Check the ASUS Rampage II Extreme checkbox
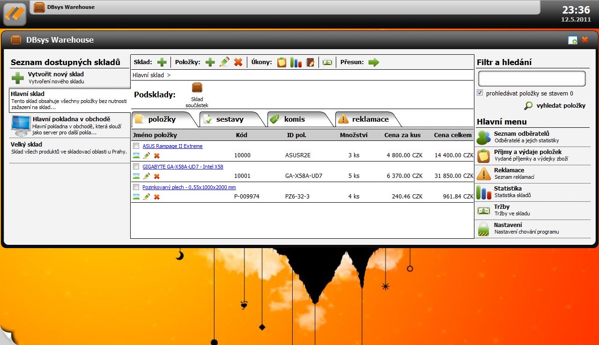The image size is (599, 345). pos(136,146)
